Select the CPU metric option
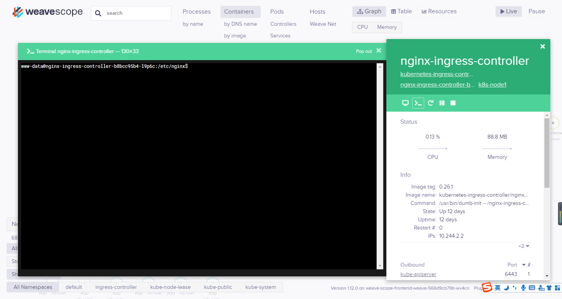The width and height of the screenshot is (562, 299). 363,27
